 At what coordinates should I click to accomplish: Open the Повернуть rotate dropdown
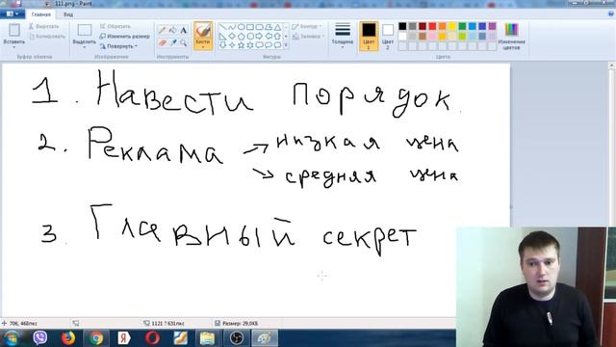[x=118, y=46]
